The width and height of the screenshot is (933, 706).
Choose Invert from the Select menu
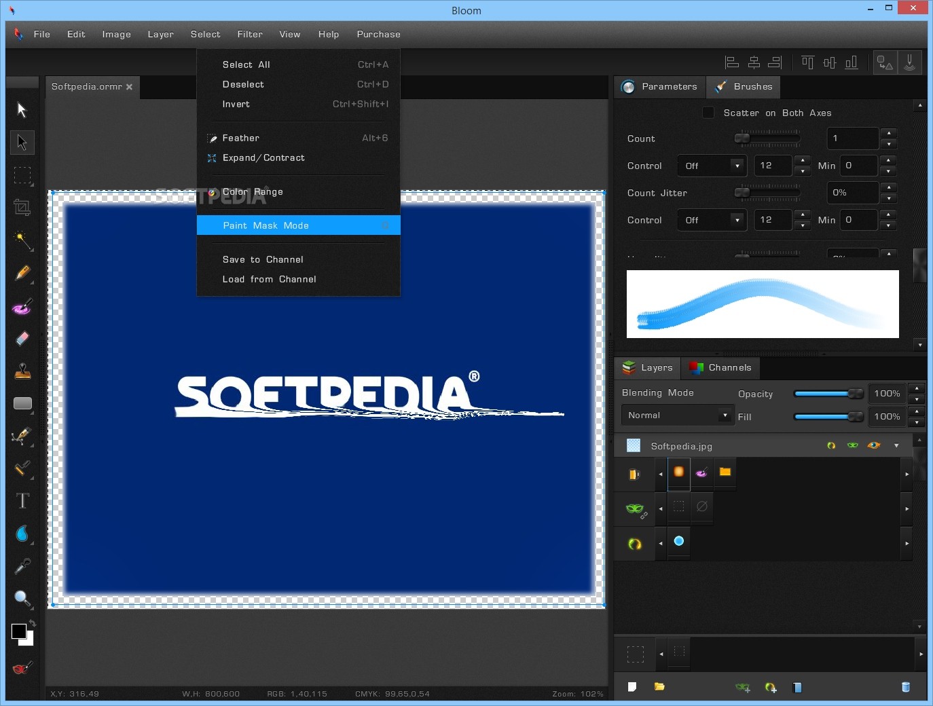click(299, 104)
